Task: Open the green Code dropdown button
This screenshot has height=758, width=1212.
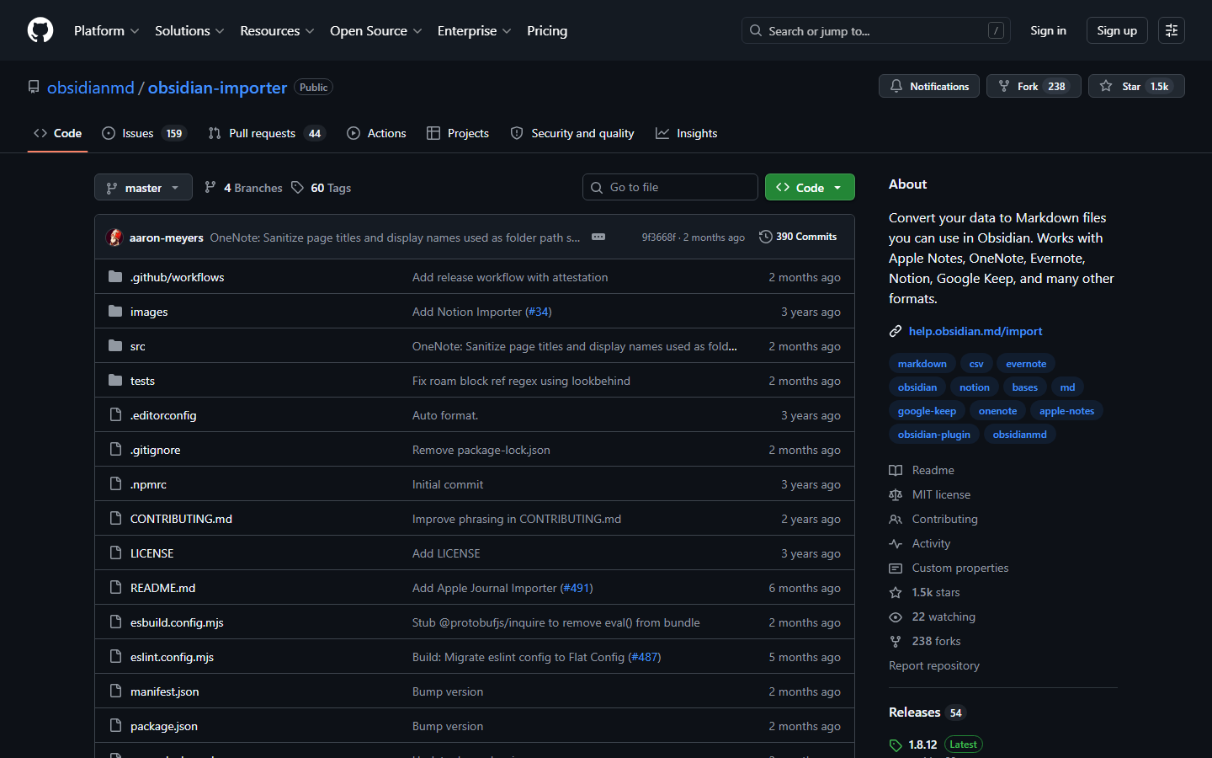Action: click(810, 187)
